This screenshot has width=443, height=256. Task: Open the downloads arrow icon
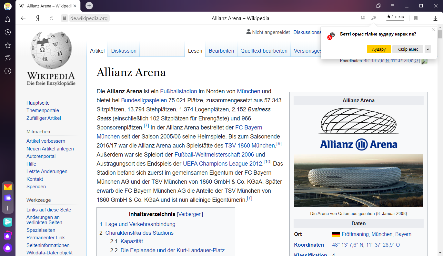[435, 18]
